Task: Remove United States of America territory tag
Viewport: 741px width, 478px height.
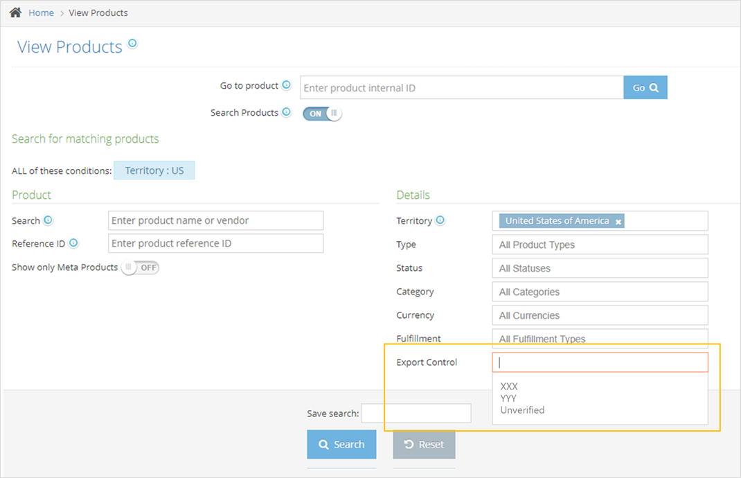Action: point(618,222)
